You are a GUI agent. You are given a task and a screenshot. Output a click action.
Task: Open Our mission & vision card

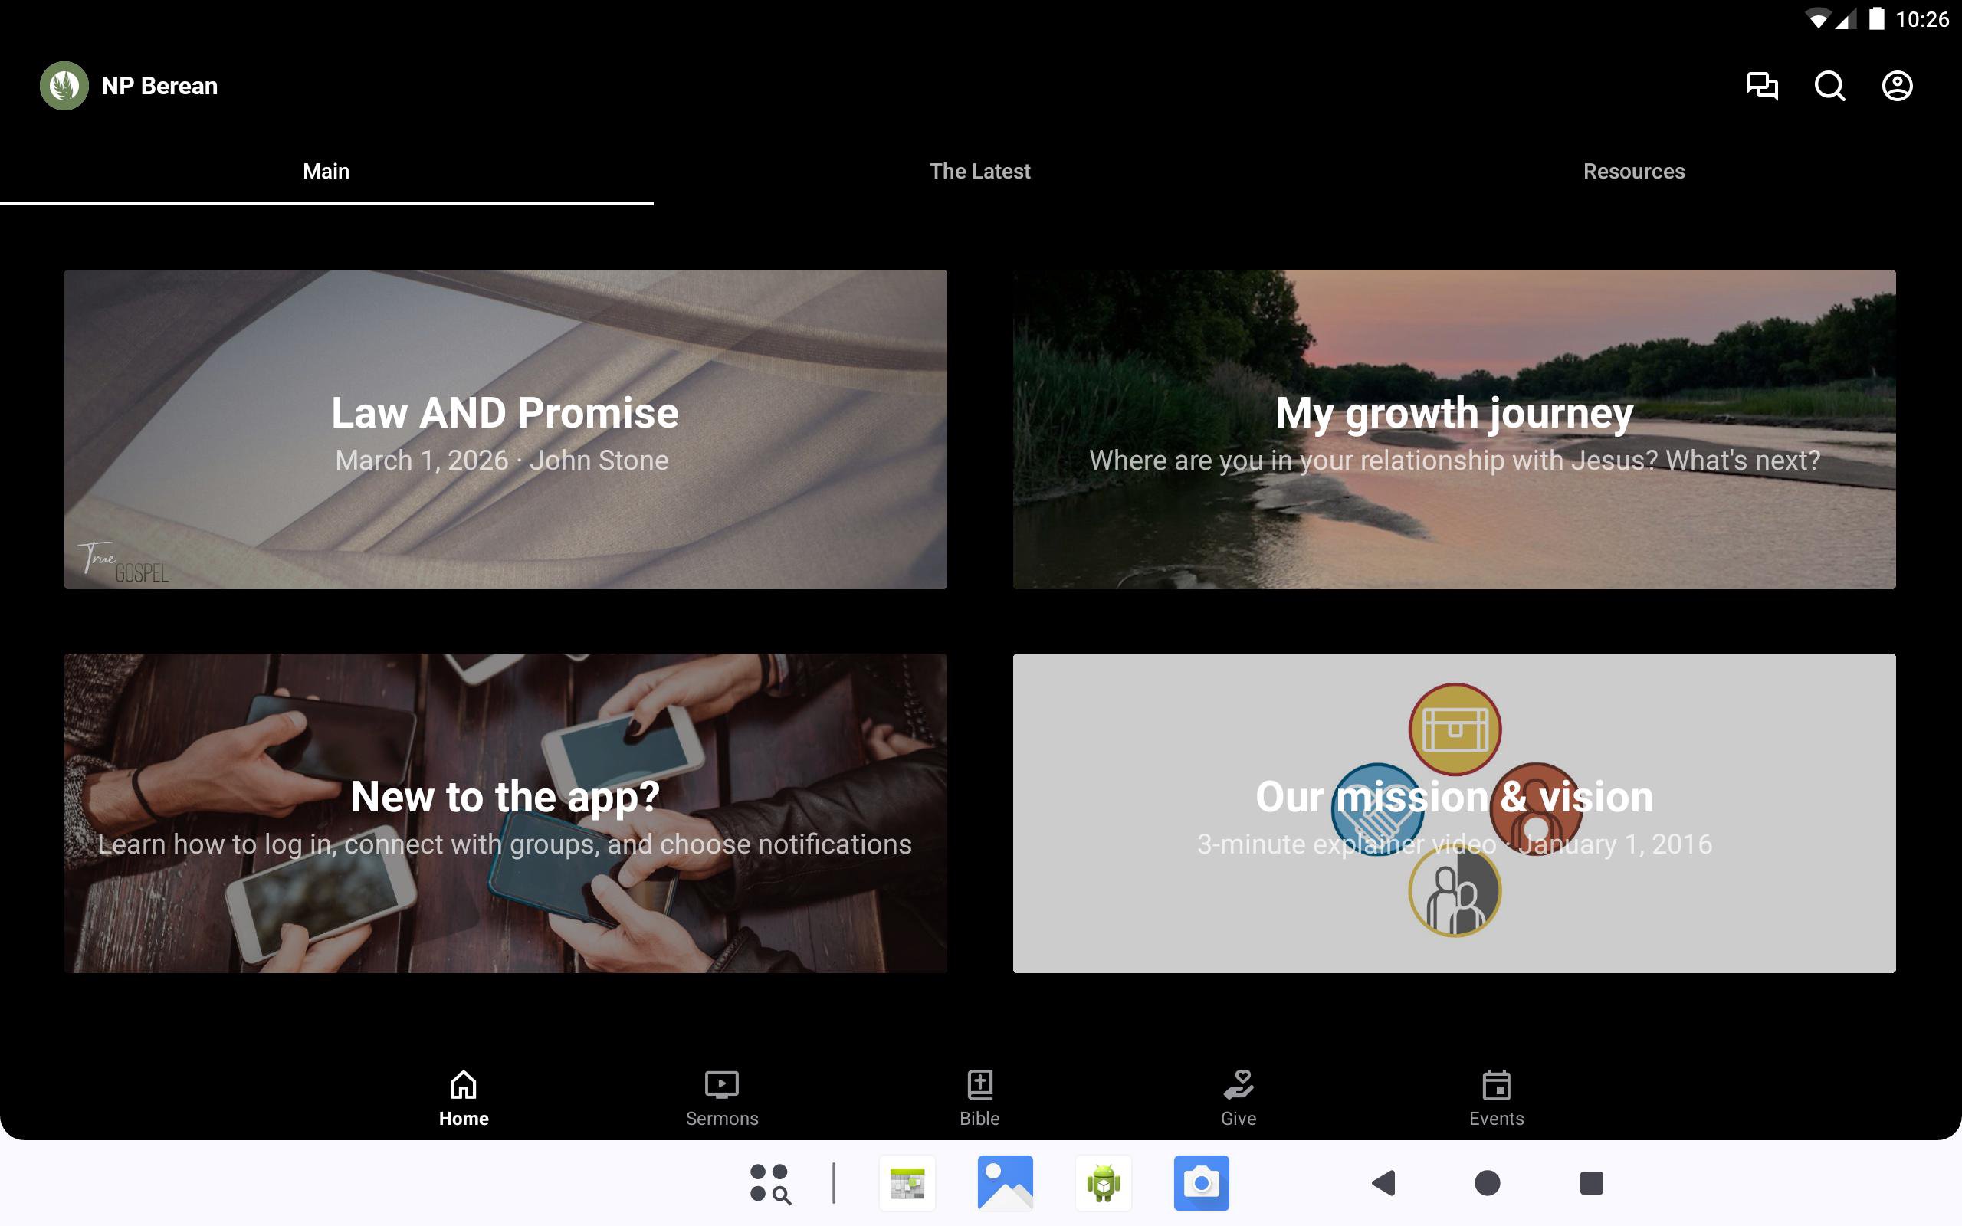click(1454, 812)
